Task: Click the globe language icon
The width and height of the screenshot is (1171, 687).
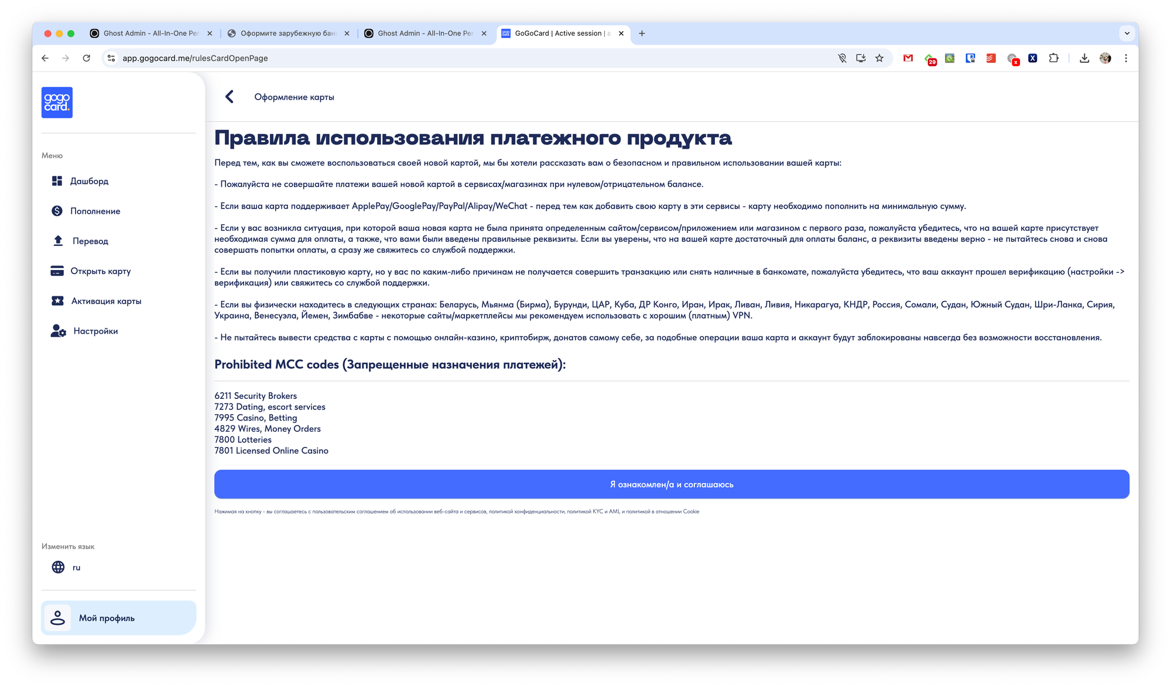Action: [x=58, y=567]
